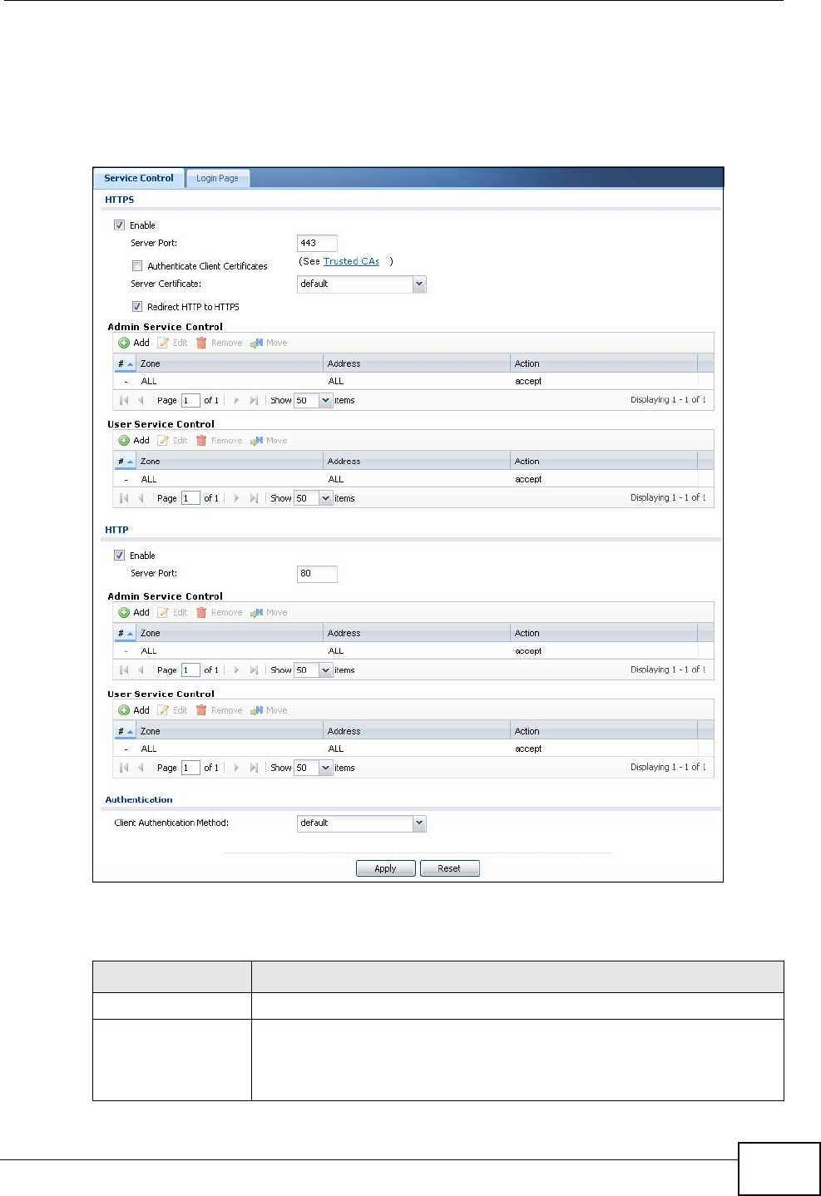Go to previous page in HTTPS Admin table

pos(141,400)
